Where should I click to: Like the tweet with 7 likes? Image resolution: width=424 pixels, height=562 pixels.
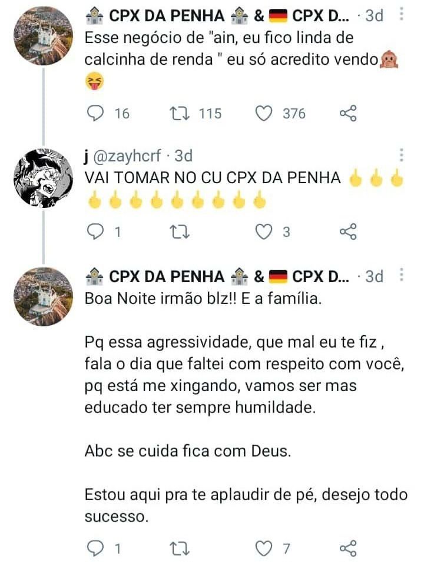pos(263,548)
